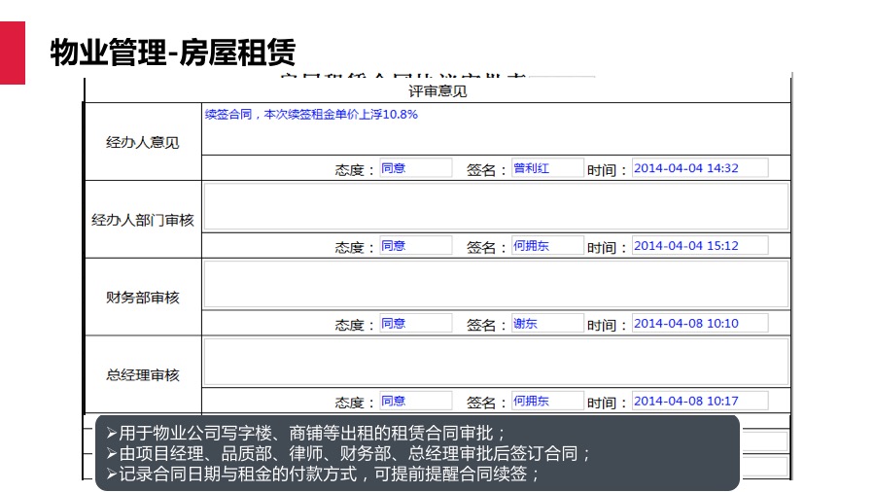Click the time field showing 2014-04-04 15:12
Image resolution: width=875 pixels, height=492 pixels.
click(x=699, y=246)
